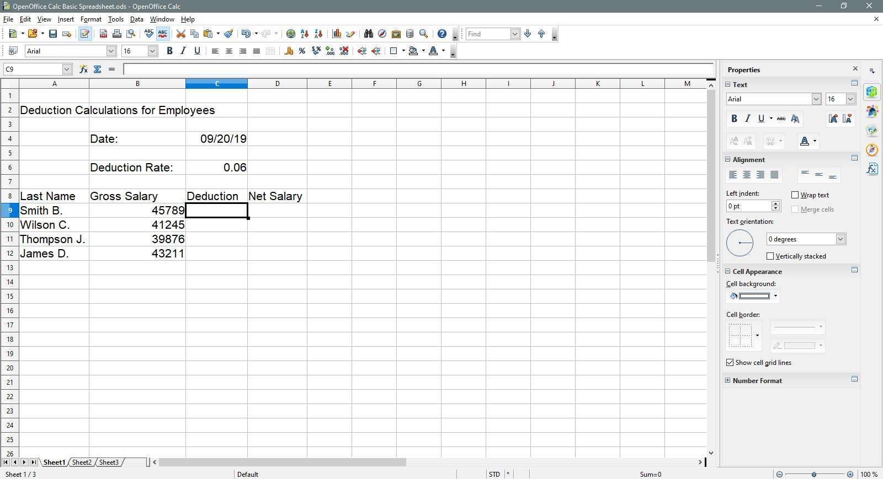Open Find & Replace binoculars
This screenshot has height=479, width=883.
click(x=369, y=34)
